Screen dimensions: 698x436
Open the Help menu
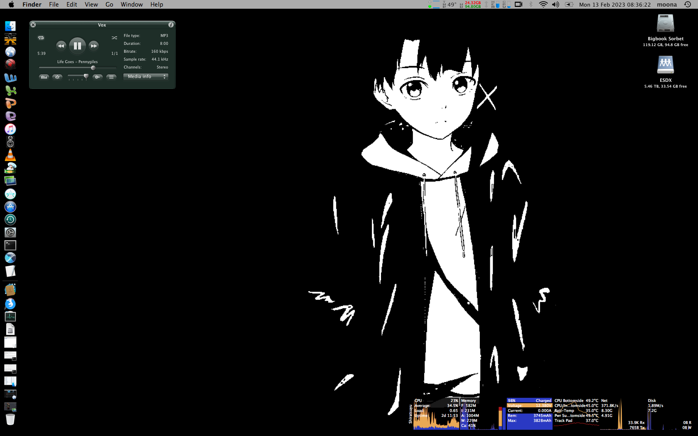coord(157,5)
